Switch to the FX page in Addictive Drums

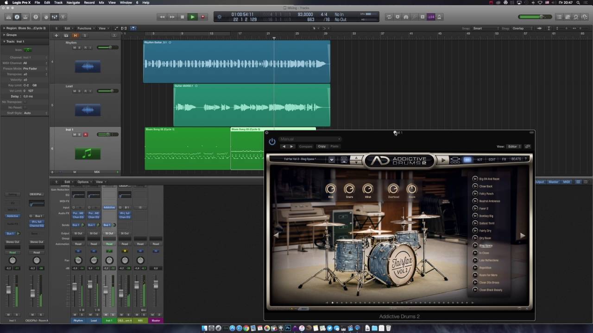coord(504,160)
